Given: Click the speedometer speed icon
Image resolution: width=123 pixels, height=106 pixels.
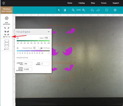Looking at the screenshot, I should click(18, 38).
